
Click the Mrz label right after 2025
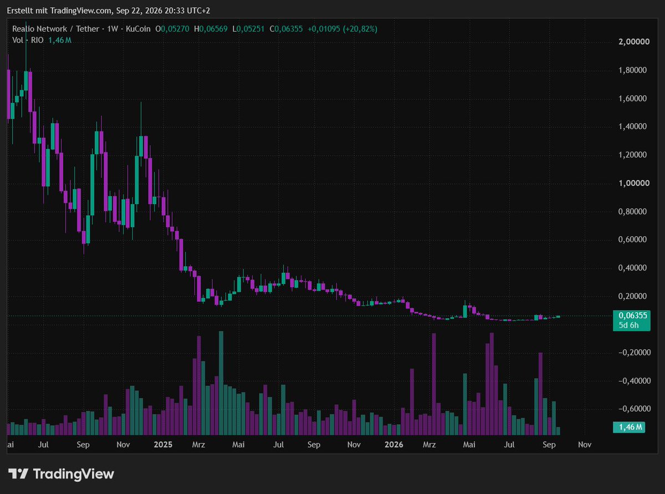pos(198,445)
